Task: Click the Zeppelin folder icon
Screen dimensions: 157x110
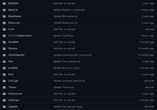Action: (x=4, y=107)
